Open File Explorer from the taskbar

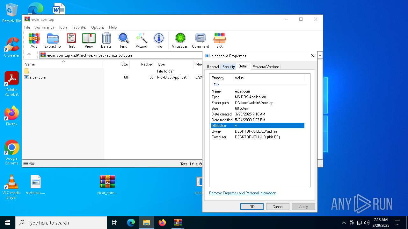pos(147,223)
